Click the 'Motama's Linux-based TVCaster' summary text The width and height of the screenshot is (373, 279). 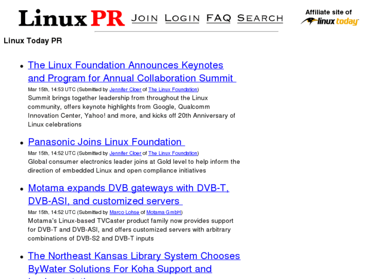tap(131, 230)
